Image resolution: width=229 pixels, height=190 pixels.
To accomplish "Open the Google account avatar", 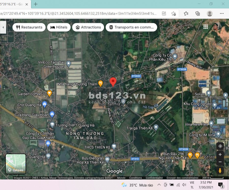I will 216,27.
